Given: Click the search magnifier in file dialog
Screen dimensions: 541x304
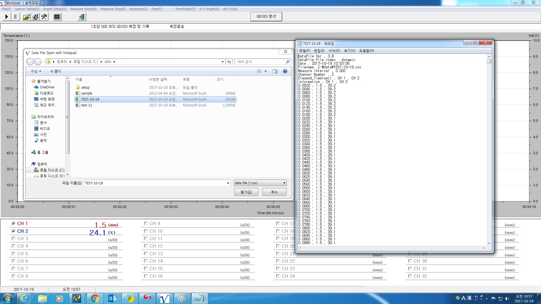Looking at the screenshot, I should tap(288, 62).
